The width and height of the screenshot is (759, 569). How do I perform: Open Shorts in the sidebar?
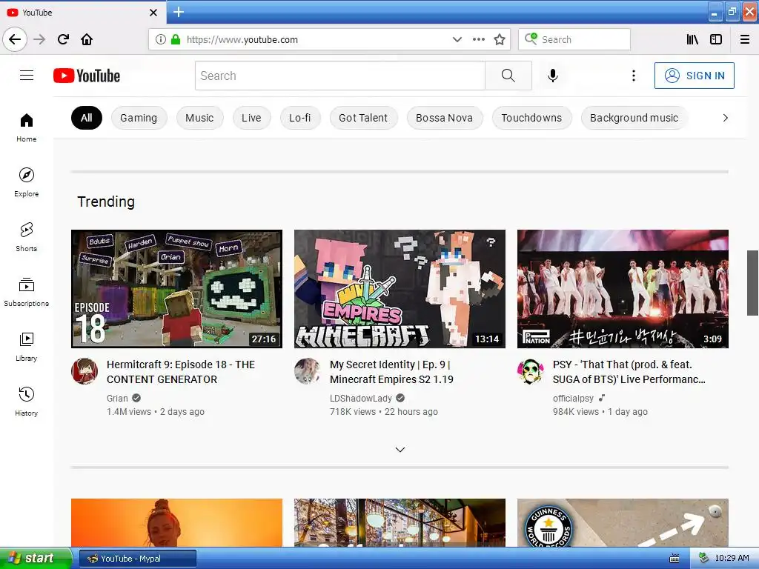coord(27,237)
